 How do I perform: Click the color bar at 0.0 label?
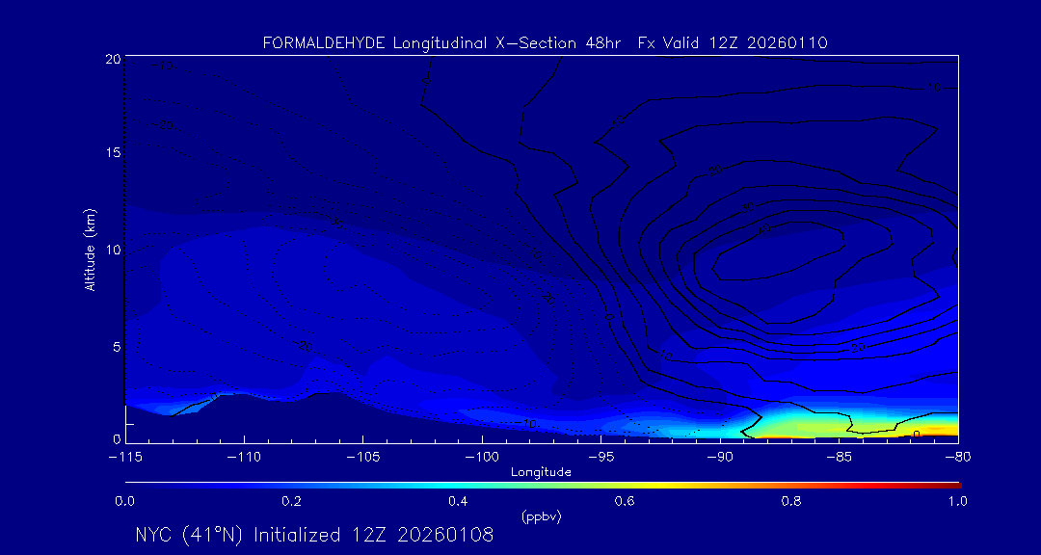click(x=125, y=501)
